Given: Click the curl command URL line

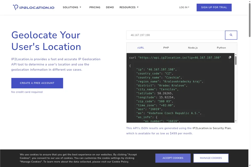Looking at the screenshot, I should [x=175, y=58].
